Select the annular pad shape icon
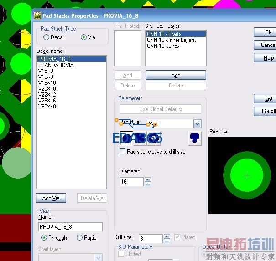Viewport: 276px width, 261px height. 154,138
